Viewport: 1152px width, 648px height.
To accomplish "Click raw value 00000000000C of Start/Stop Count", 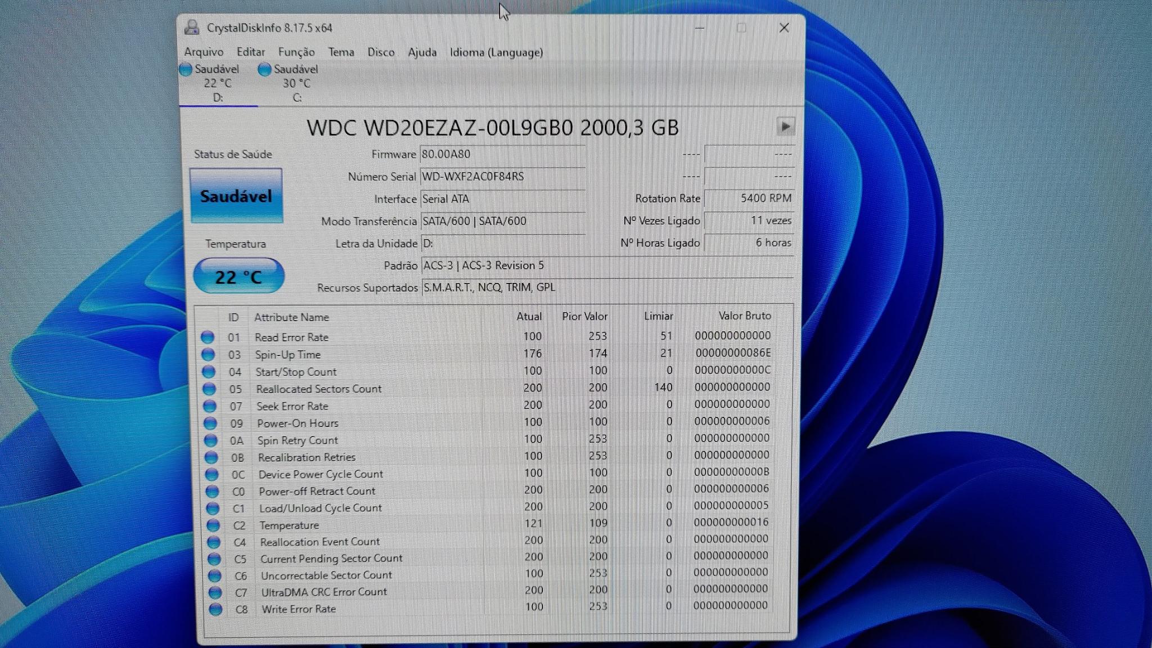I will (733, 370).
